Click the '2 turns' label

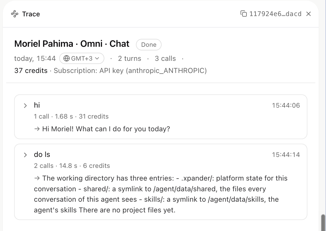coord(129,59)
